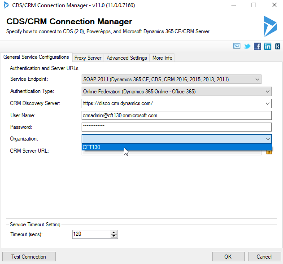Click the Dynamics logo in header
The image size is (283, 264).
click(270, 26)
